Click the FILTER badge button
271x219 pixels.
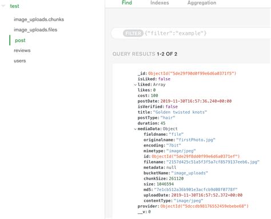click(133, 34)
